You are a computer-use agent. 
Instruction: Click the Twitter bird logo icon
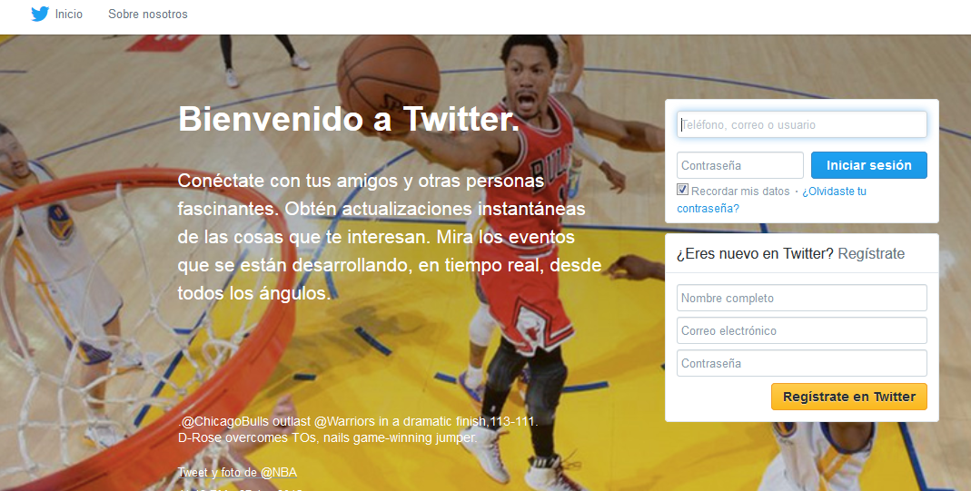point(40,14)
